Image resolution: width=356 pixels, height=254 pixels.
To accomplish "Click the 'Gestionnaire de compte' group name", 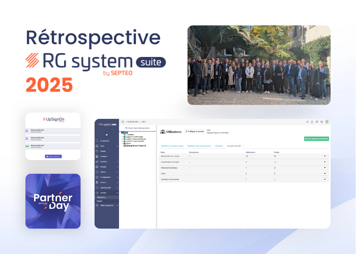I will click(170, 156).
